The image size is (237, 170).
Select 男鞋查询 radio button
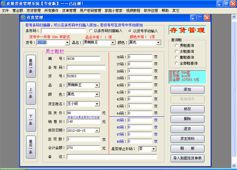[177, 46]
